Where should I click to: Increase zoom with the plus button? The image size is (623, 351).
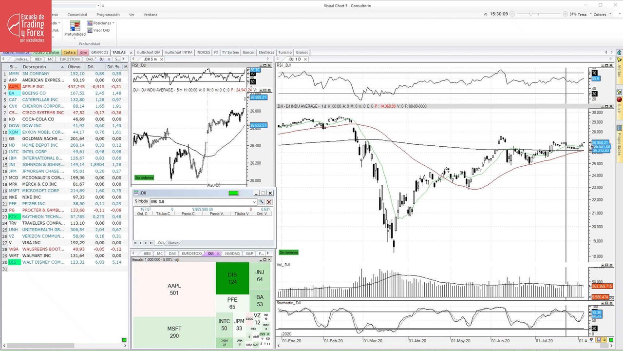coord(566,14)
